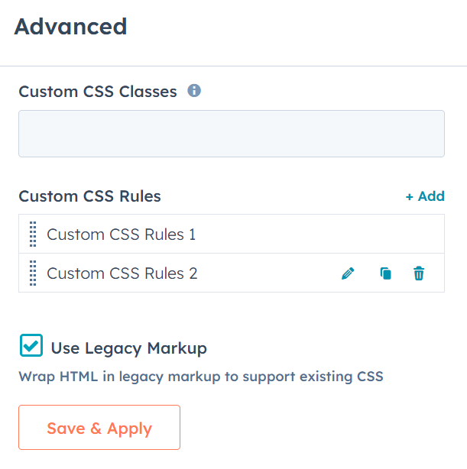The image size is (467, 469).
Task: Grab the drag handle of Custom CSS Rules 1
Action: pos(33,234)
